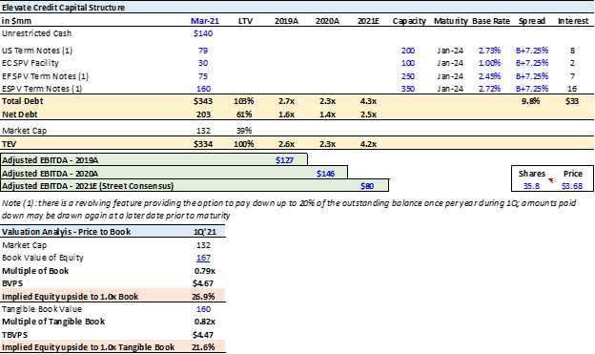Click the $33 total interest cell

[x=572, y=101]
